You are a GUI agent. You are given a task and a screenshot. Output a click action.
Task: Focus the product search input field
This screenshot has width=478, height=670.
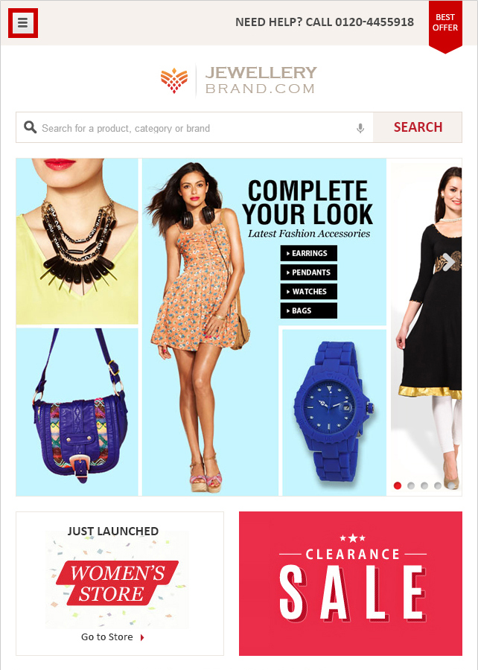pos(195,127)
